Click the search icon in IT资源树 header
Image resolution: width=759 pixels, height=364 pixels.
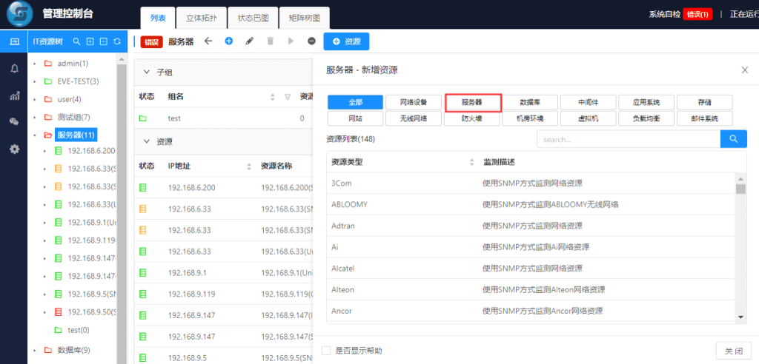pyautogui.click(x=76, y=41)
